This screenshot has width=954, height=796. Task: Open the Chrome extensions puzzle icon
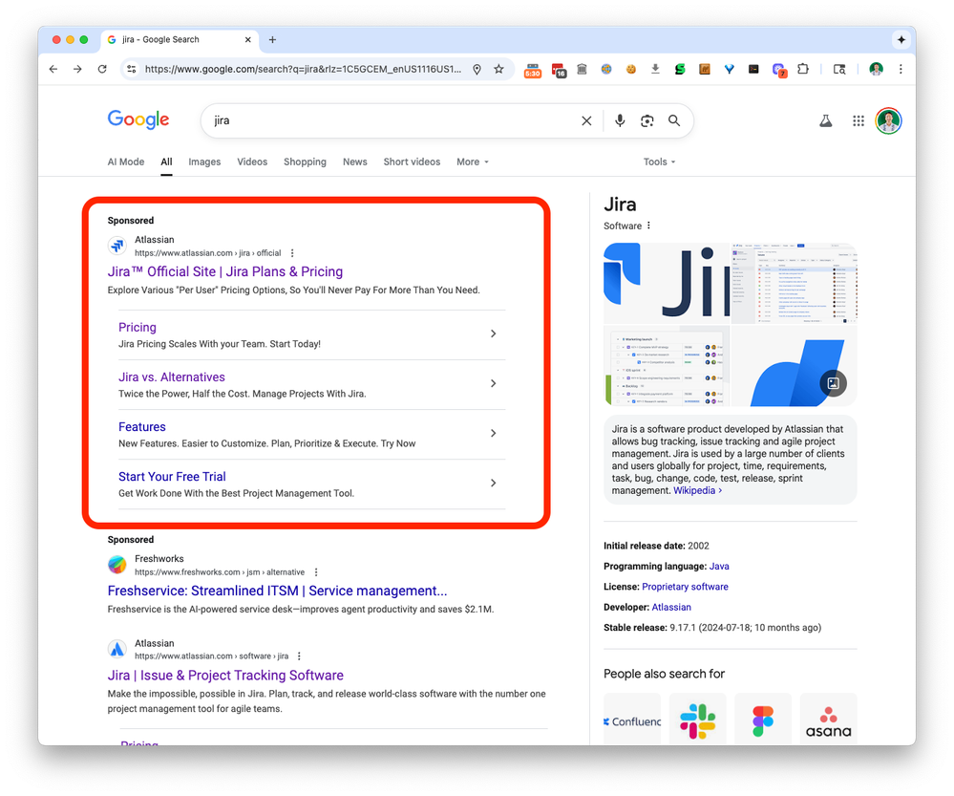pyautogui.click(x=803, y=70)
